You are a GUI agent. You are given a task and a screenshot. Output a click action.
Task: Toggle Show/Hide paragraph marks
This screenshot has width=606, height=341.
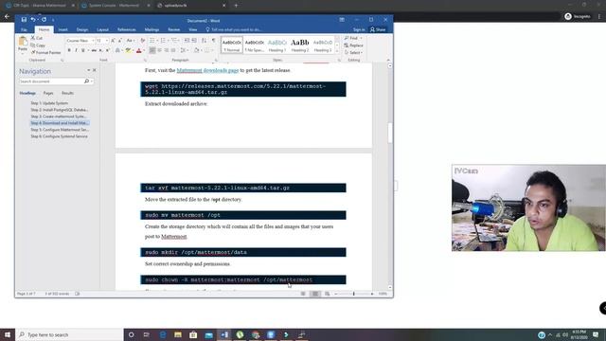tap(213, 41)
